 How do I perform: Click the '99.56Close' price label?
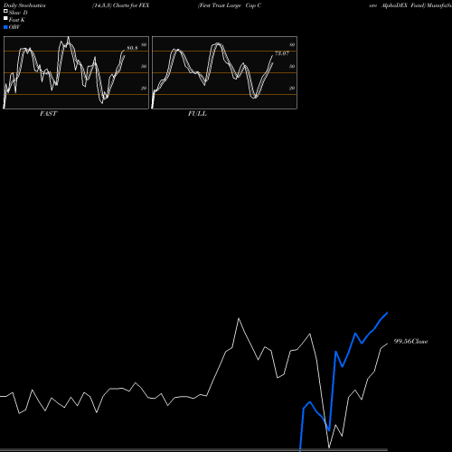(x=410, y=342)
